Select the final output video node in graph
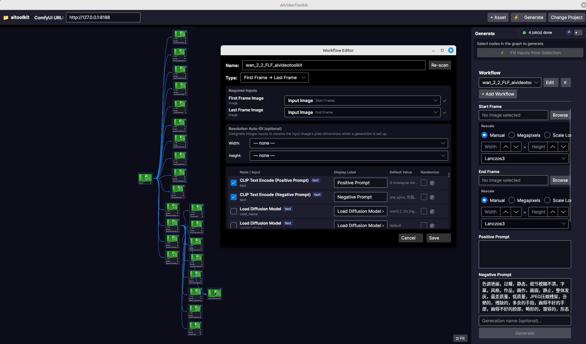Image resolution: width=586 pixels, height=344 pixels. tap(214, 294)
